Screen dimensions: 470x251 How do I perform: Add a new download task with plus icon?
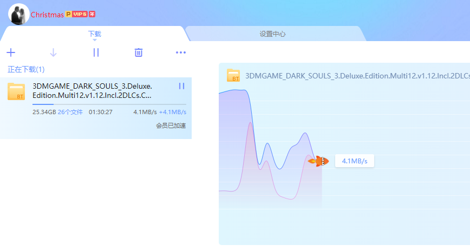point(11,52)
